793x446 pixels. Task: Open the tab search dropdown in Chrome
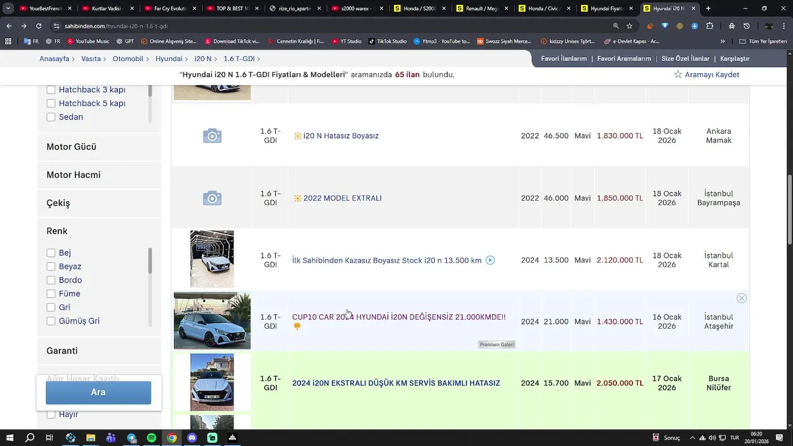[x=8, y=9]
